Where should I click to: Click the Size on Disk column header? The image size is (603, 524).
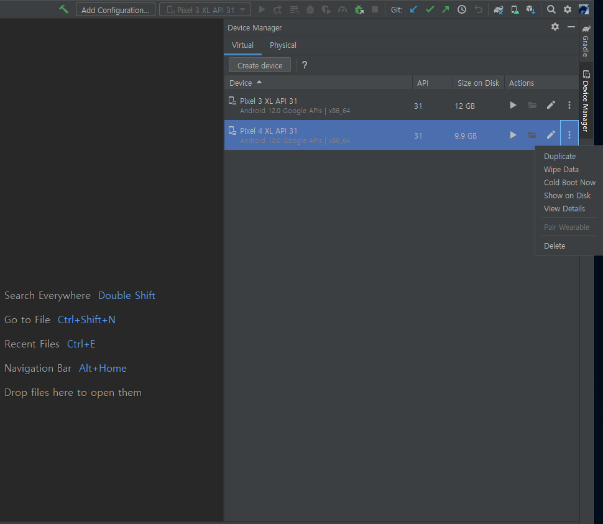(x=479, y=83)
